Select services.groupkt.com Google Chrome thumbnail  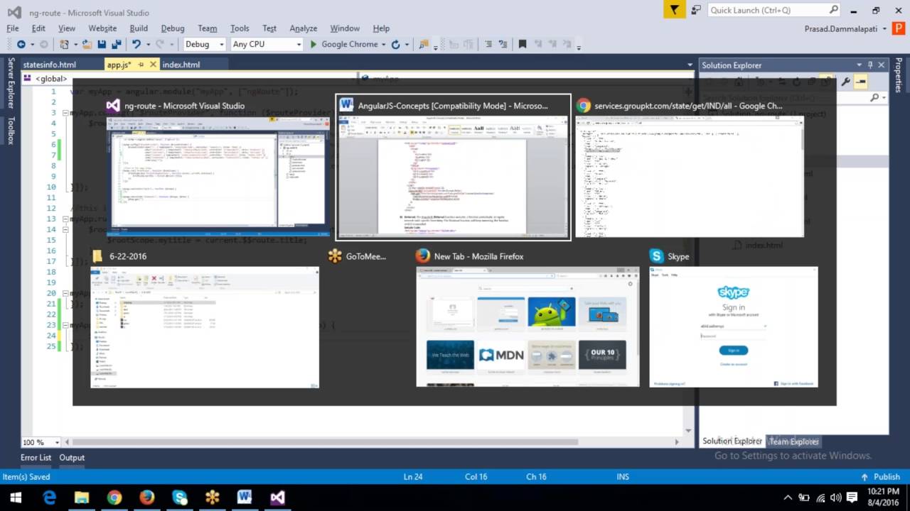(x=690, y=167)
